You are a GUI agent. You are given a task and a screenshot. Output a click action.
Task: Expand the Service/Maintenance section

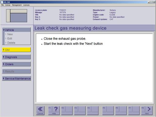16,78
